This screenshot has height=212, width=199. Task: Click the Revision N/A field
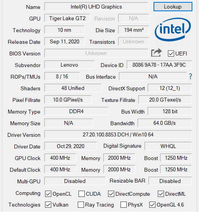(134, 18)
